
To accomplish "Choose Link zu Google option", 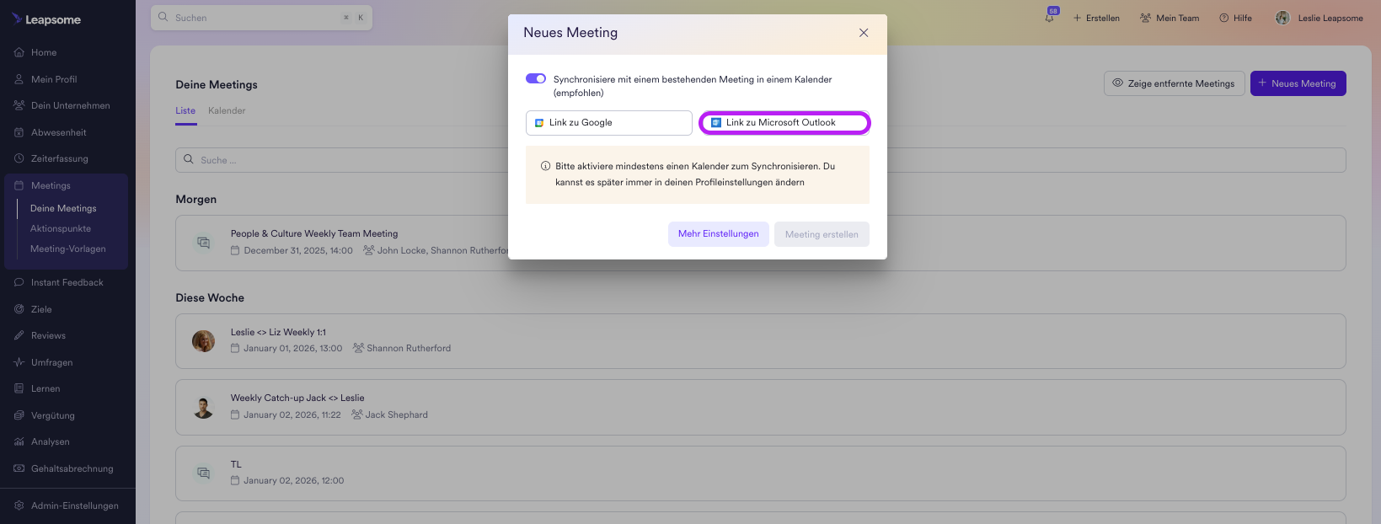I will pyautogui.click(x=608, y=123).
